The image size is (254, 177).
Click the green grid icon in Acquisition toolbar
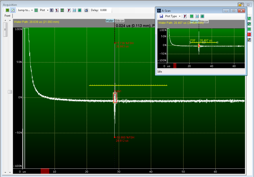[80, 10]
